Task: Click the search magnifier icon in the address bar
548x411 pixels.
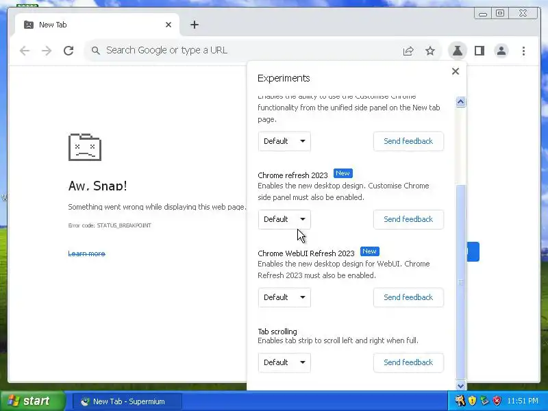Action: click(95, 51)
